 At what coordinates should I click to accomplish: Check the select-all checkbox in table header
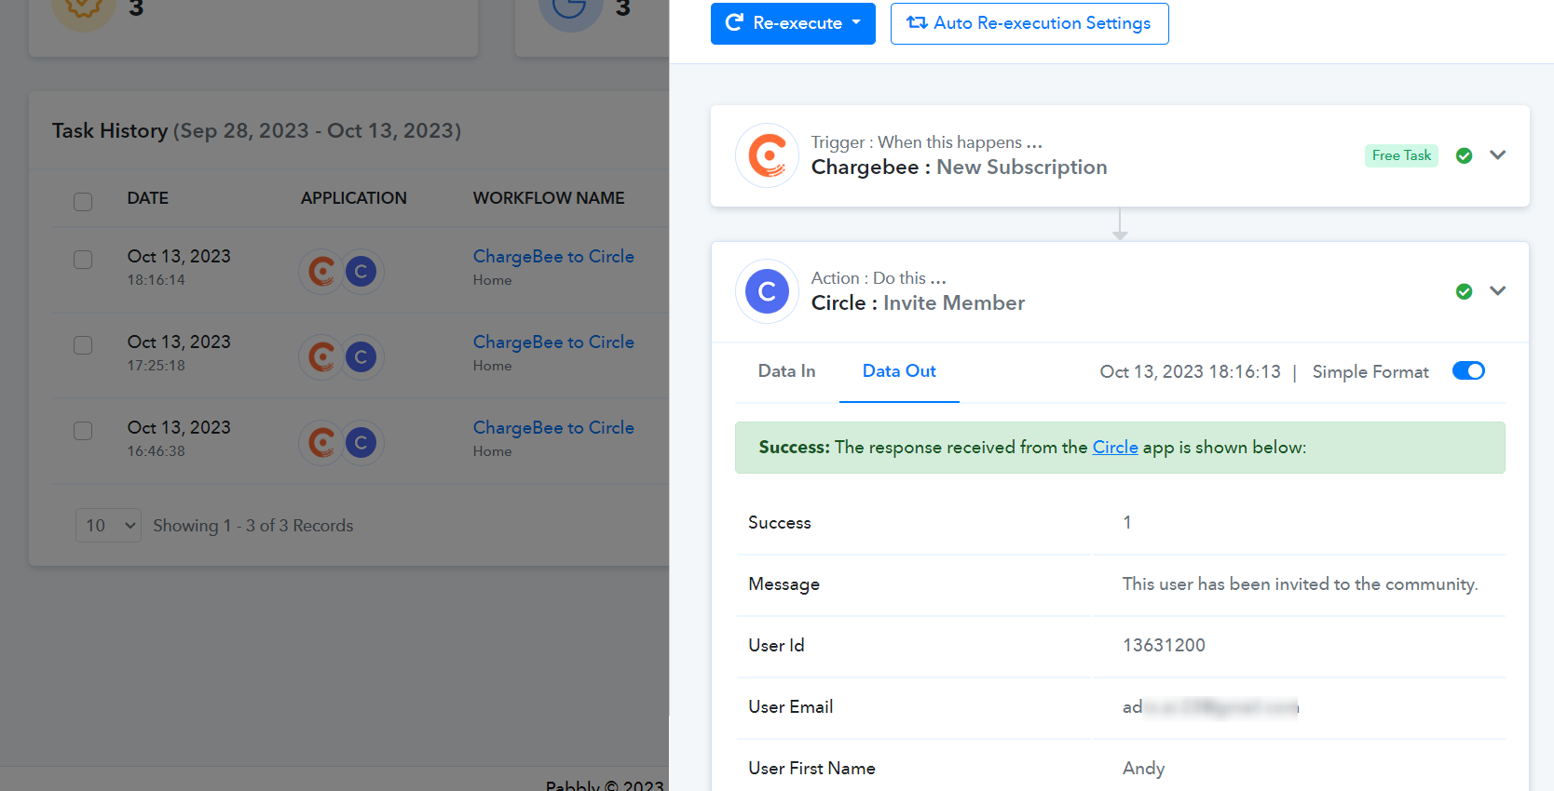(83, 201)
